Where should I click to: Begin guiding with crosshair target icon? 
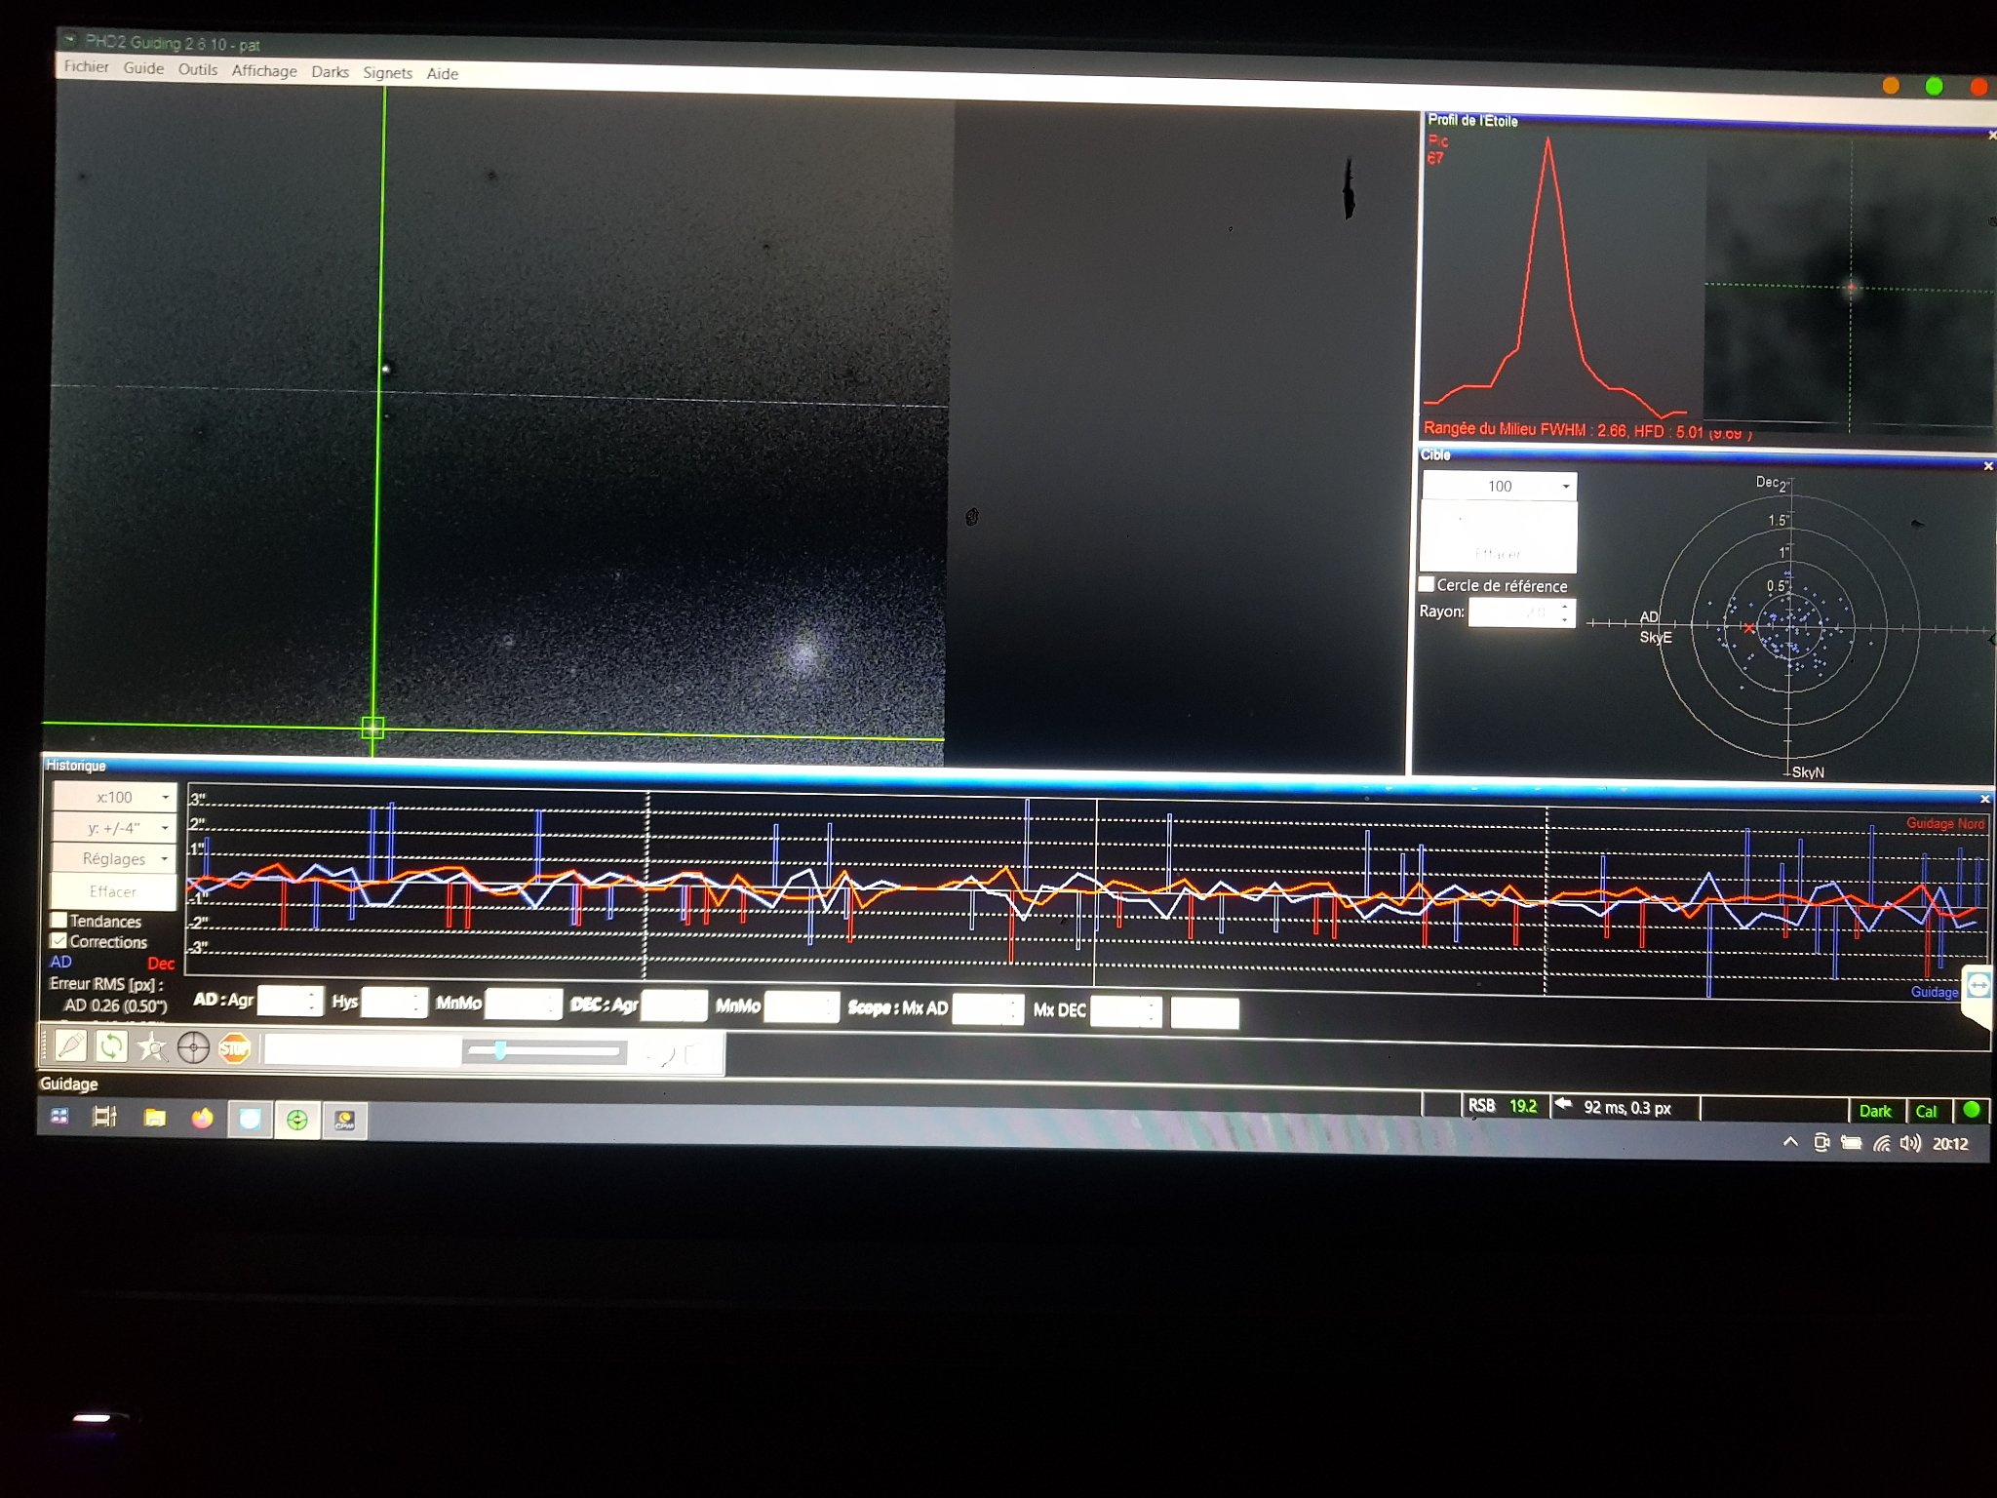[x=193, y=1048]
